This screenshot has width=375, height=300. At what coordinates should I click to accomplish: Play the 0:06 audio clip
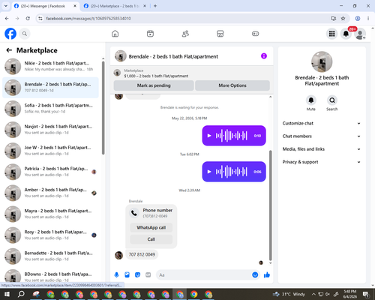click(x=209, y=172)
